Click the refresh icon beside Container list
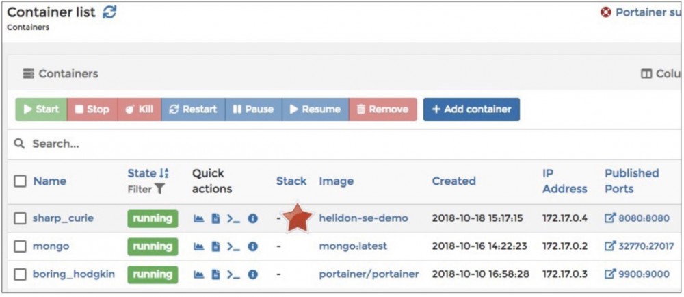The height and width of the screenshot is (297, 684). pos(109,12)
